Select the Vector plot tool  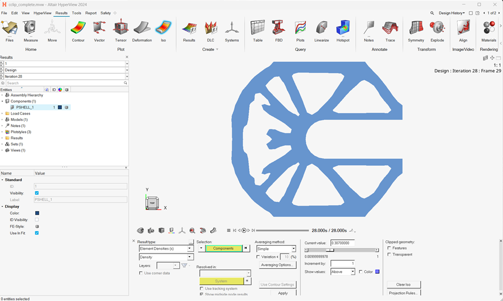click(99, 30)
